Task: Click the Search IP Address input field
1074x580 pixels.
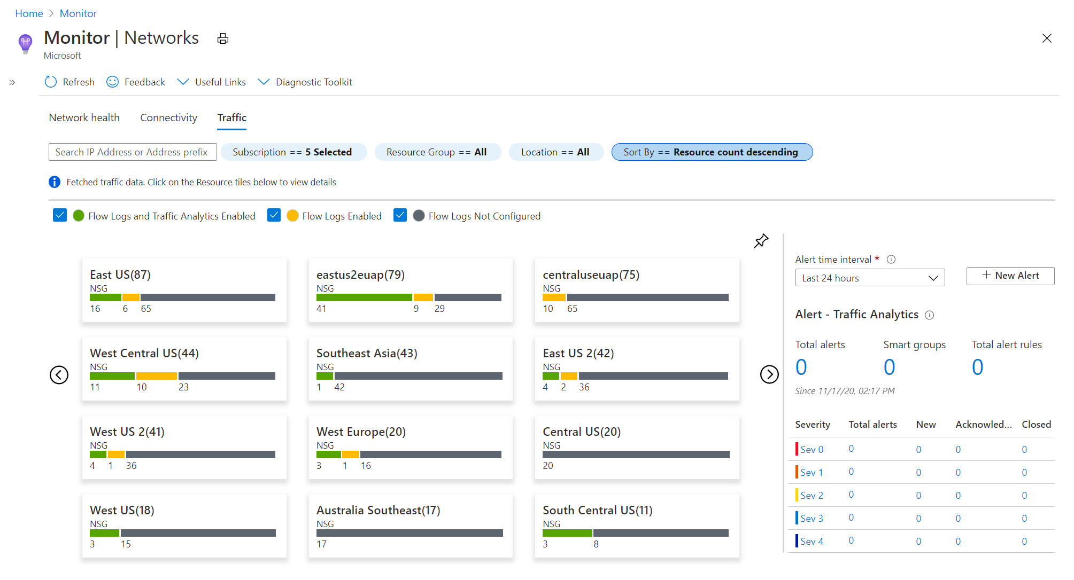Action: (132, 152)
